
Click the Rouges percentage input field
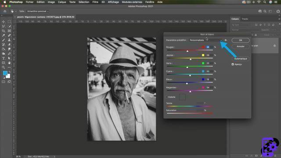click(x=209, y=47)
